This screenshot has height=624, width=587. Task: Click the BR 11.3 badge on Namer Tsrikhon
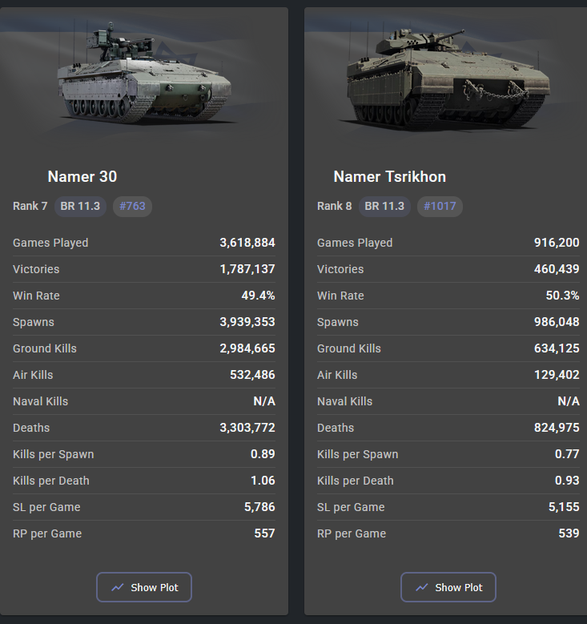tap(384, 206)
